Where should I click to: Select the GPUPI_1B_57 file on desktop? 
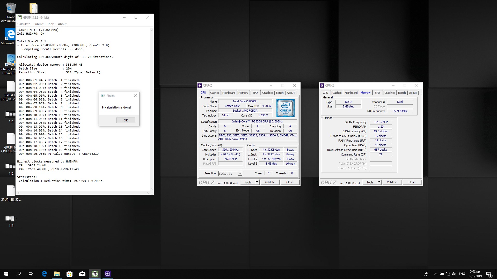11,193
